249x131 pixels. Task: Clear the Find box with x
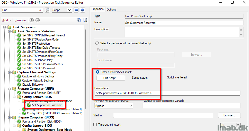point(40,10)
